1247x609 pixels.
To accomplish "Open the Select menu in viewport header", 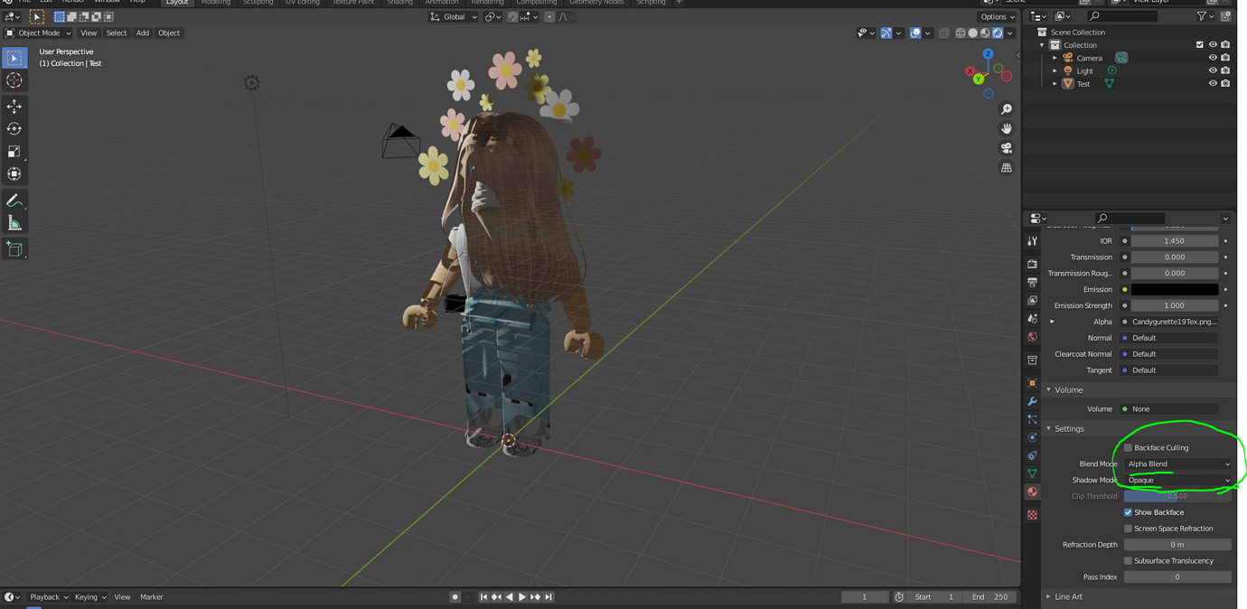I will [117, 33].
